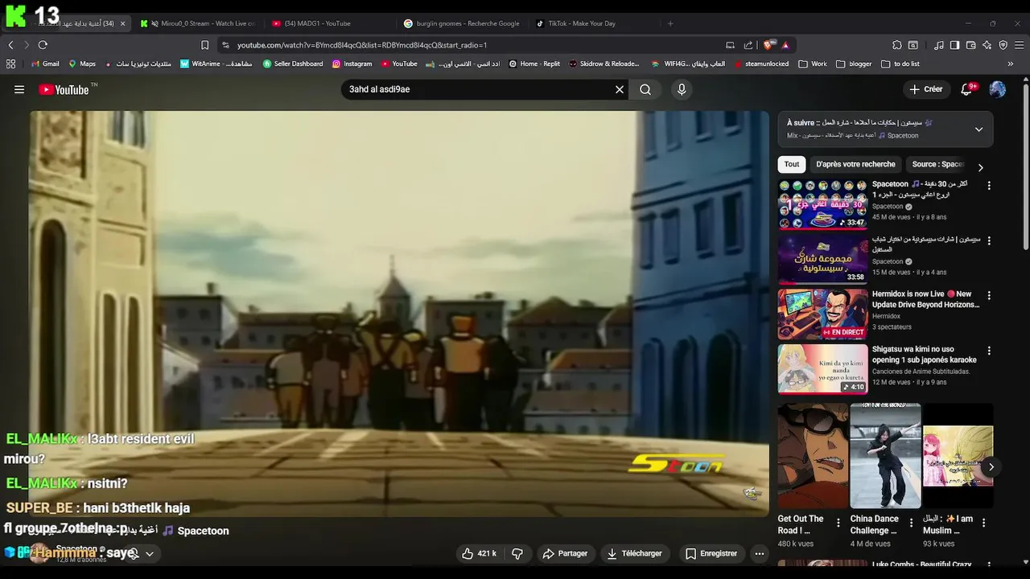Collapse the À suivre mix playlist panel

(x=978, y=129)
